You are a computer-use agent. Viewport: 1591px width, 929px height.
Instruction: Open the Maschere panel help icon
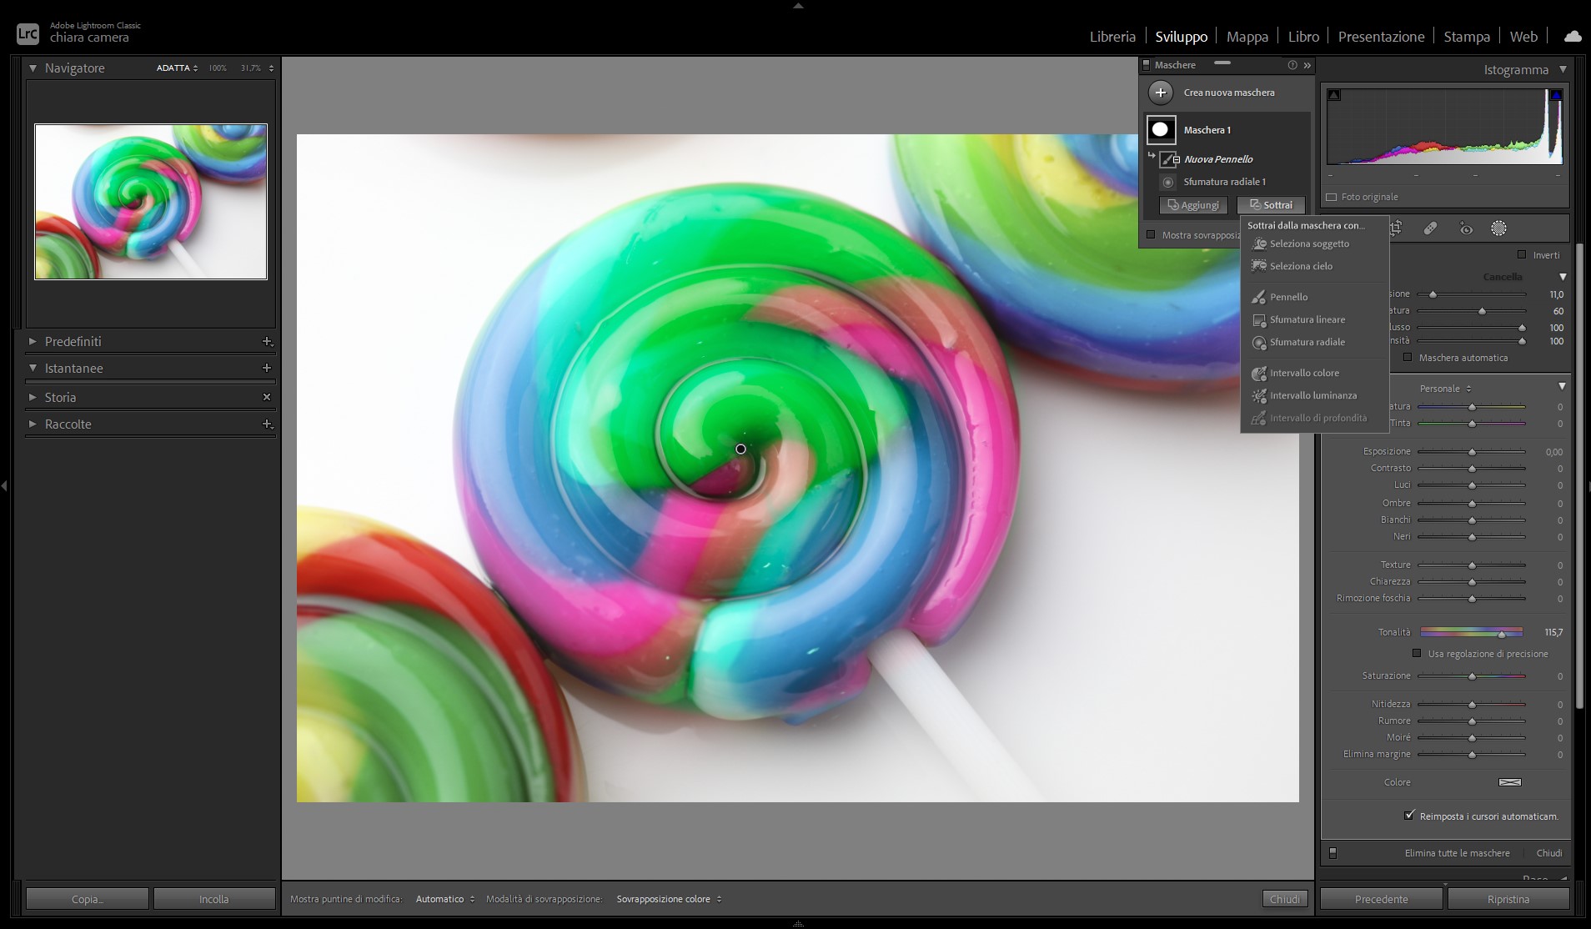click(x=1292, y=65)
